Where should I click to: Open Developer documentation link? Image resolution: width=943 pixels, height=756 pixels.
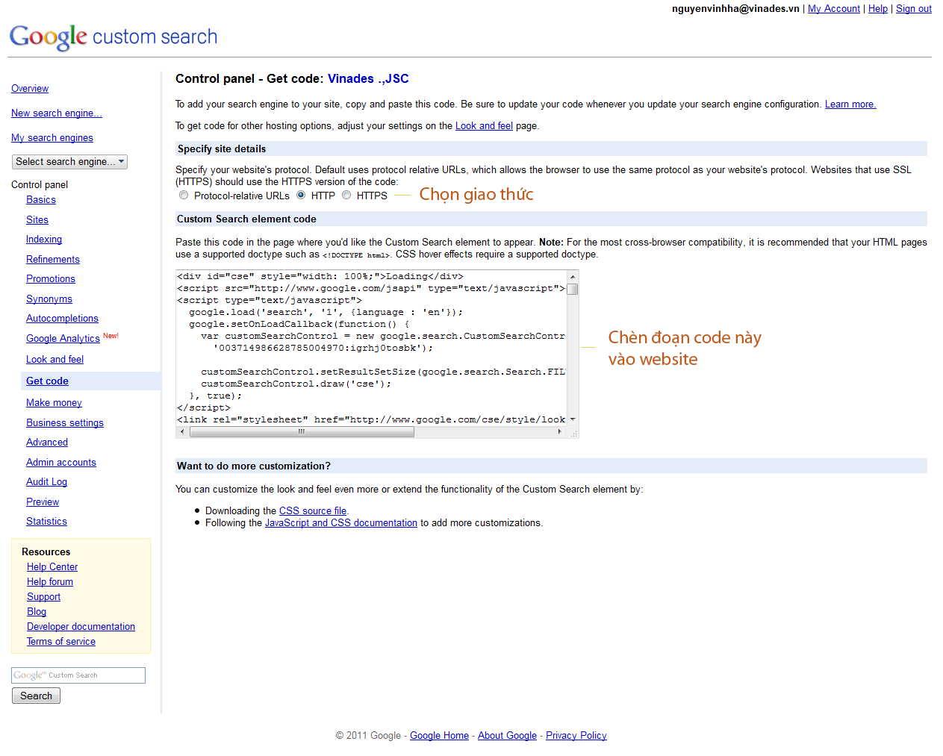81,627
